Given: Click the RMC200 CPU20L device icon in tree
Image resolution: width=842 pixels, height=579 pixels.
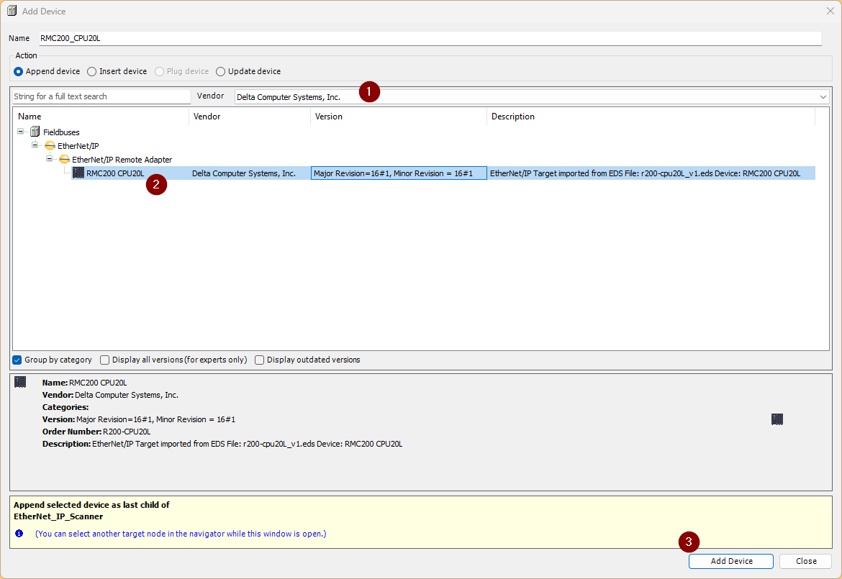Looking at the screenshot, I should coord(78,173).
